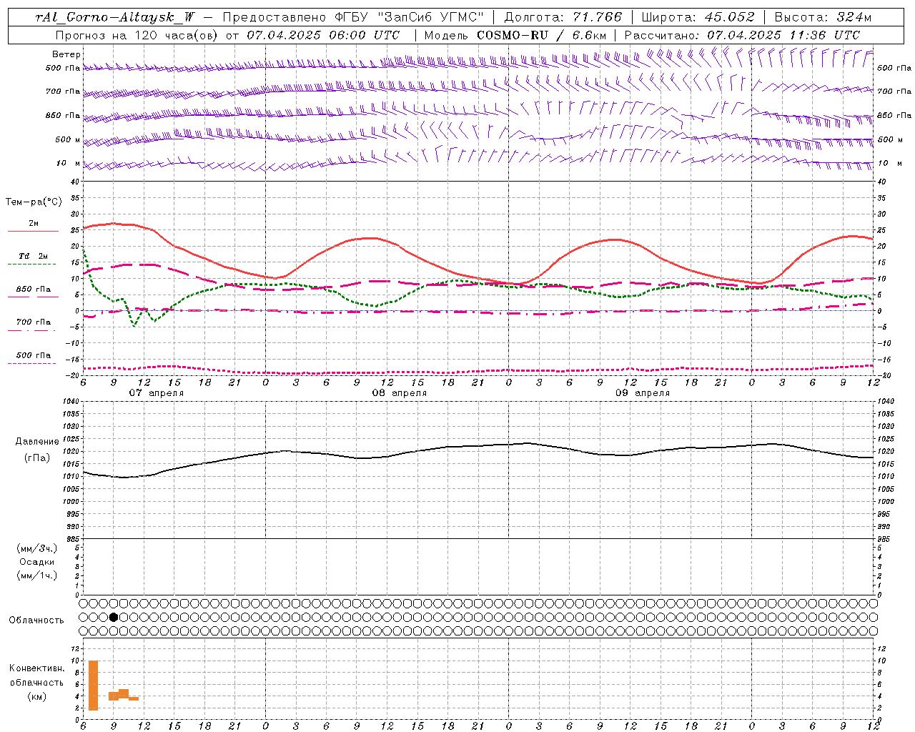Select the "Td 2м" dew point legend entry
This screenshot has width=915, height=732.
[x=34, y=256]
